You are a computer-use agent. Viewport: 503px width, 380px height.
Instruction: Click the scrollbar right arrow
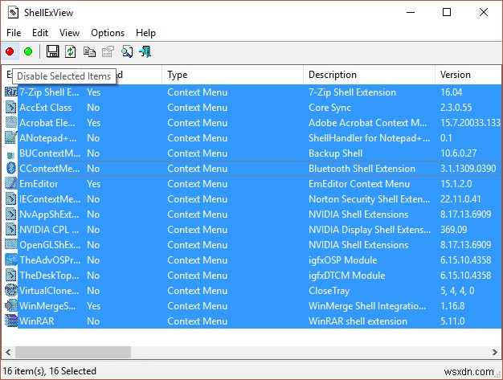(x=495, y=352)
